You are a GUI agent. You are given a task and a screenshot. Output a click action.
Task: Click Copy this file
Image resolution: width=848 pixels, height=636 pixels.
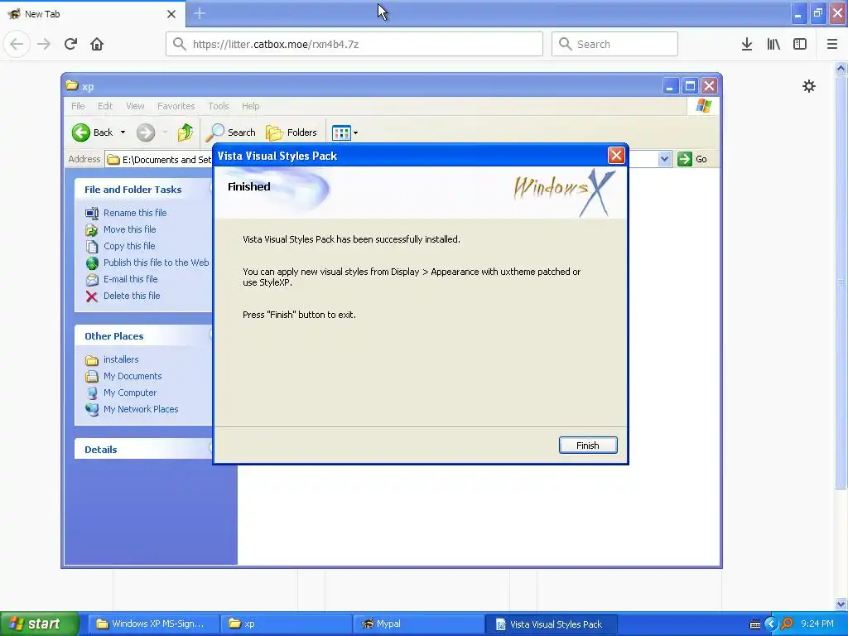click(129, 246)
